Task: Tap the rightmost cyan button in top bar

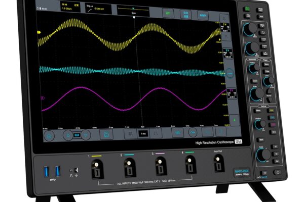Action: pos(203,16)
